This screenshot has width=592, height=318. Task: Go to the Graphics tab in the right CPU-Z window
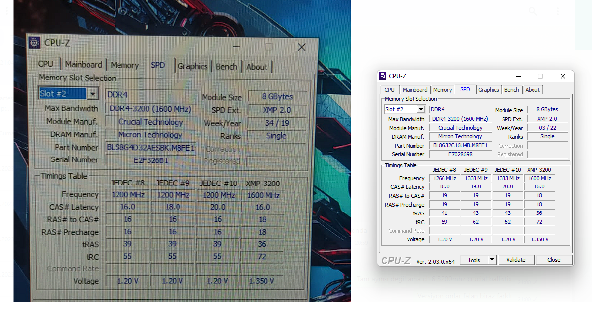(x=489, y=90)
